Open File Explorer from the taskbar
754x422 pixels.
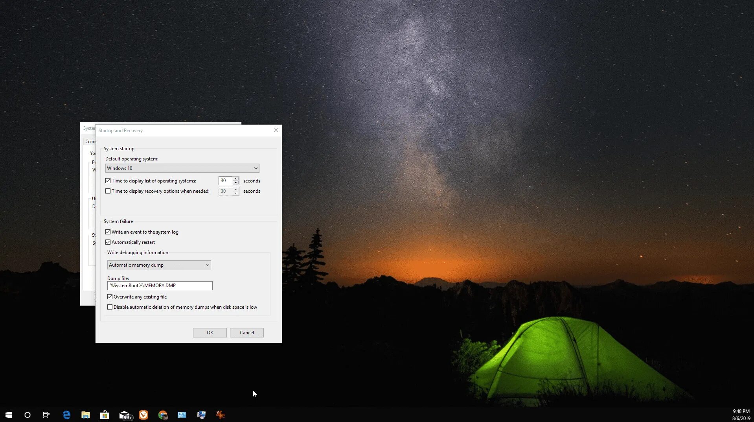85,415
